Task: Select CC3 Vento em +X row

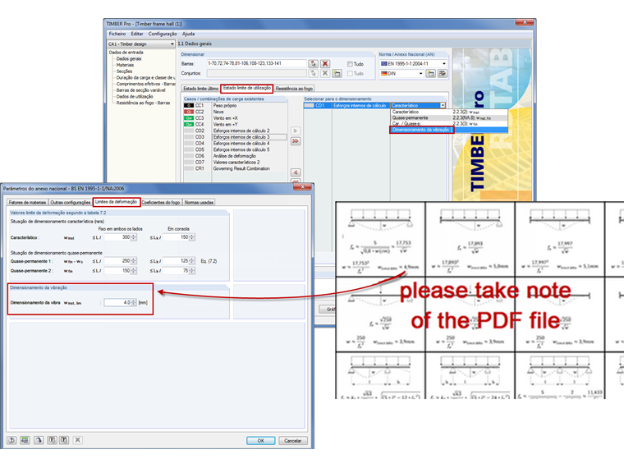Action: pyautogui.click(x=235, y=118)
